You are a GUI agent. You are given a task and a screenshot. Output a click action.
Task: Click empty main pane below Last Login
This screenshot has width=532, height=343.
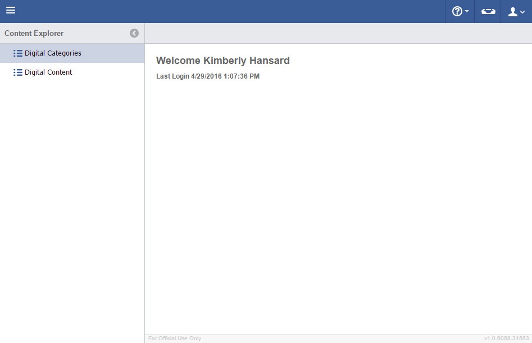(x=337, y=208)
